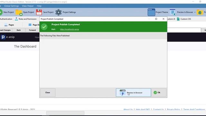Viewport: 206px width, 116px height.
Task: Click the Project Theme icon
Action: click(151, 12)
